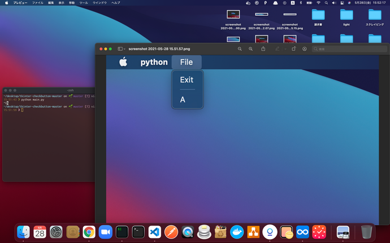Expand the highlight color dropdown arrow
The image size is (390, 243).
[285, 49]
